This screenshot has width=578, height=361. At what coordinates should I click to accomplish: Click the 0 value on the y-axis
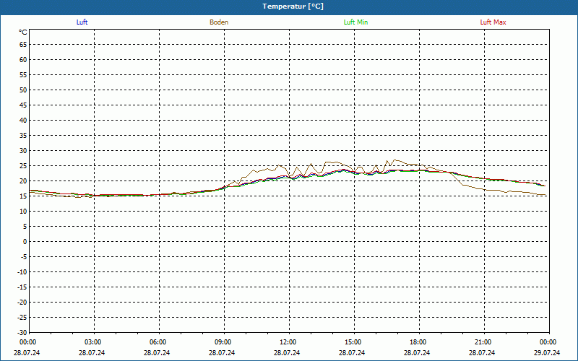[x=25, y=242]
